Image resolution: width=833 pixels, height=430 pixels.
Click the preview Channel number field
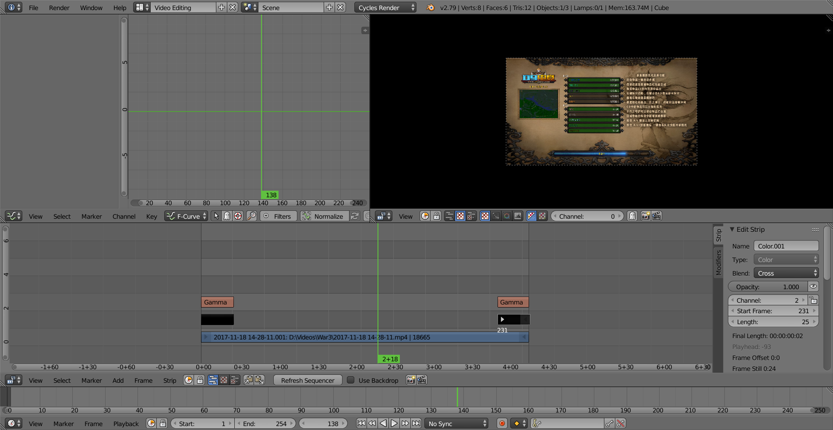pos(587,216)
